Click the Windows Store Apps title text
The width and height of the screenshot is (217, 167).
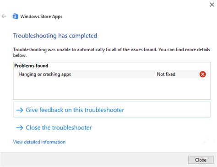pyautogui.click(x=42, y=16)
